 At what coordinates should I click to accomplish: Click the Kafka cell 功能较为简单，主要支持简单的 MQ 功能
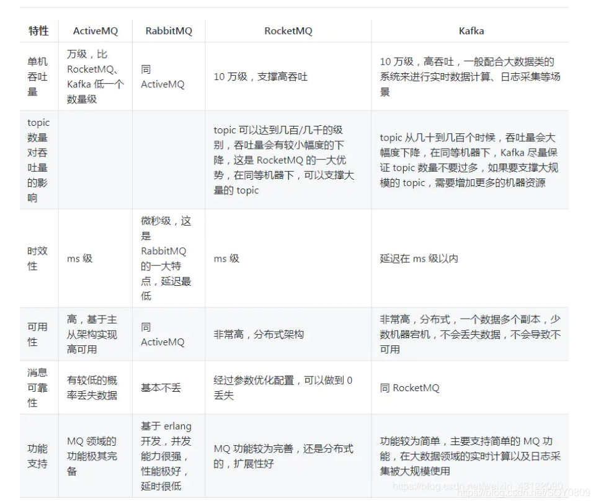pyautogui.click(x=470, y=456)
